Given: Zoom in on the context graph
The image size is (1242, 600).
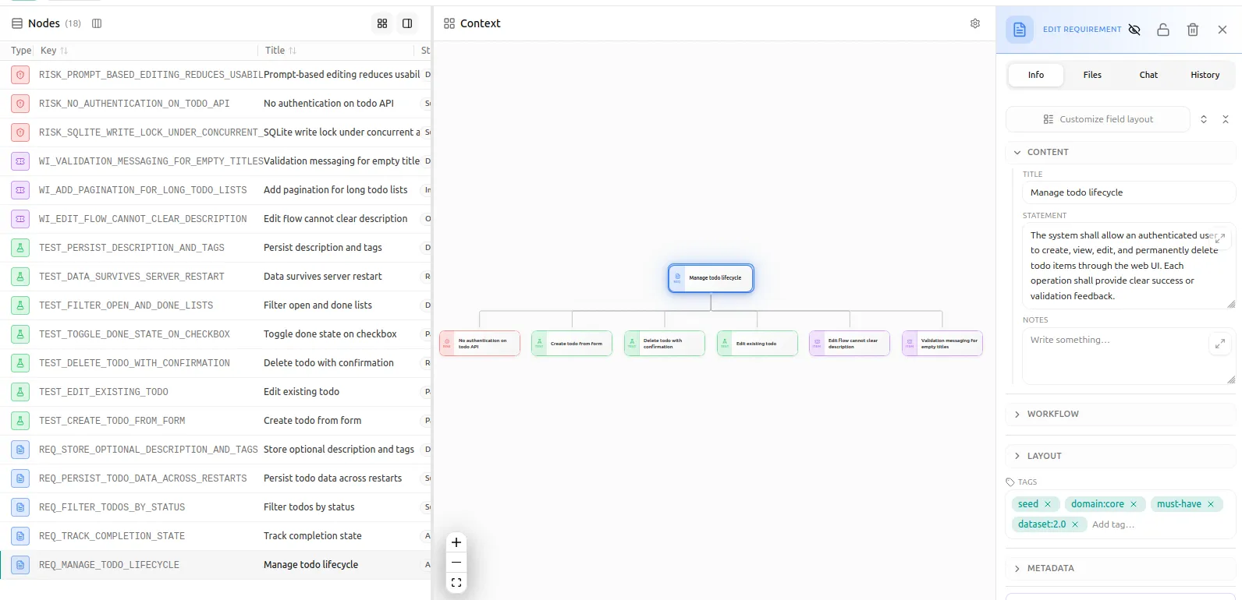Looking at the screenshot, I should pyautogui.click(x=456, y=542).
